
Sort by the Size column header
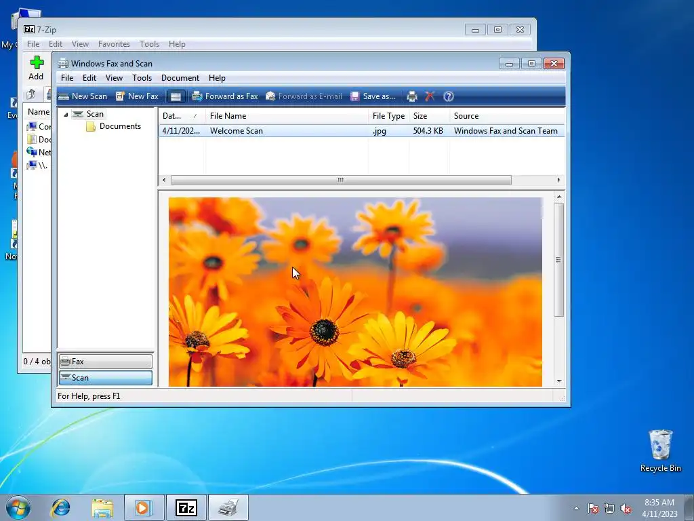coord(429,116)
